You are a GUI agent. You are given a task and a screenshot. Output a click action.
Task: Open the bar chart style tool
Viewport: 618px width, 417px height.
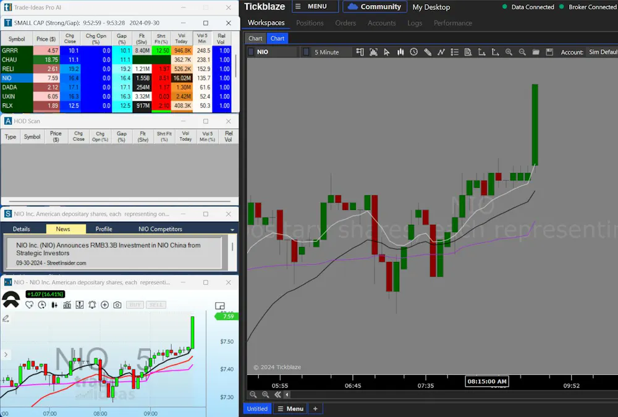[x=400, y=52]
